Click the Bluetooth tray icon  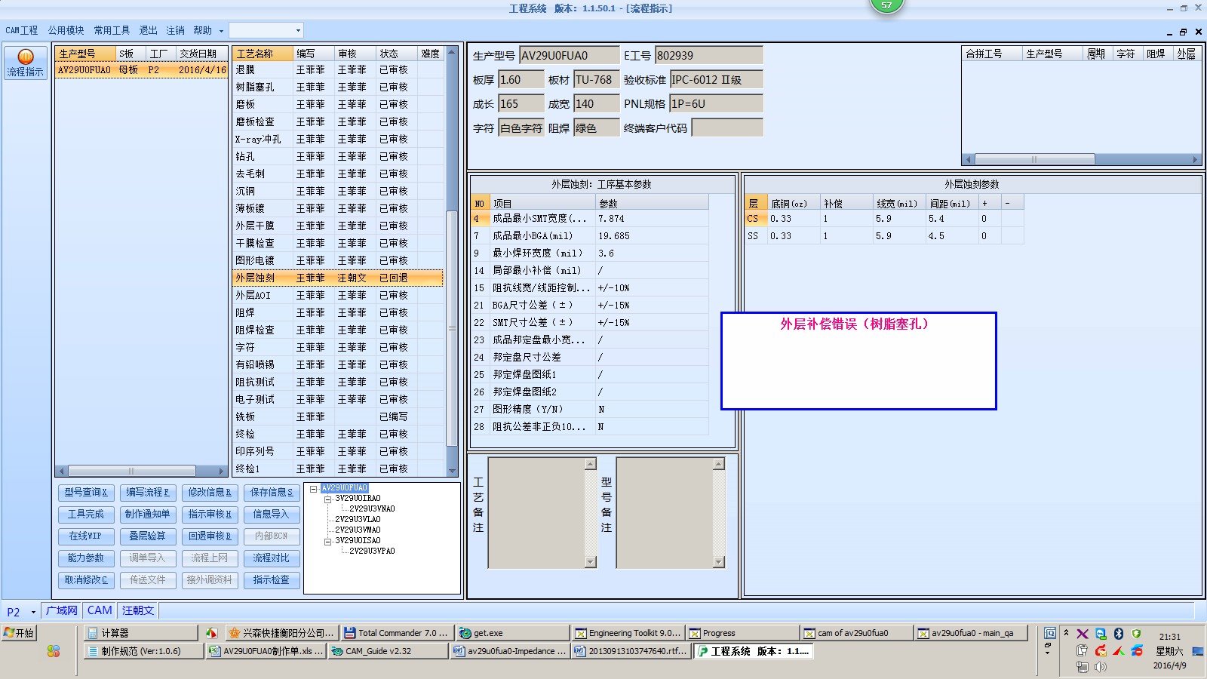tap(1119, 634)
